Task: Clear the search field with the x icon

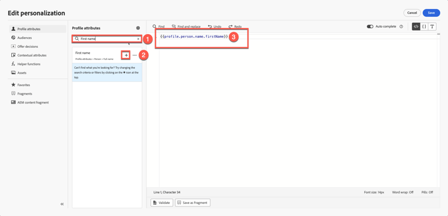Action: click(139, 39)
